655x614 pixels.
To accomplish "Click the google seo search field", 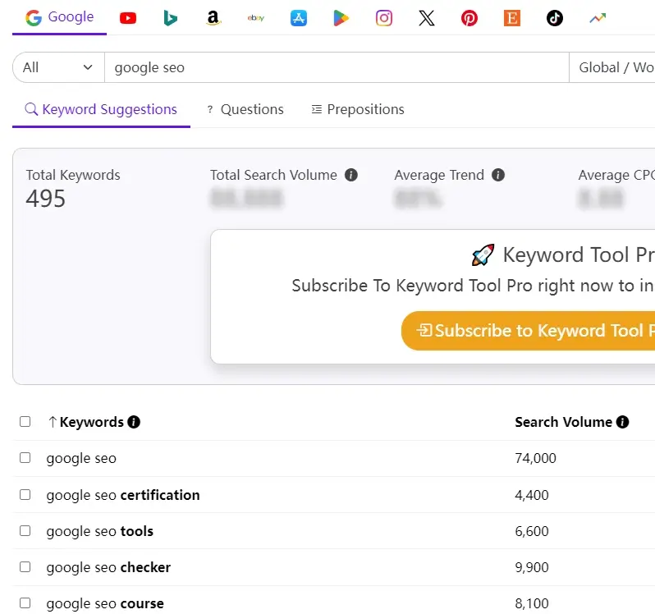I will [337, 67].
